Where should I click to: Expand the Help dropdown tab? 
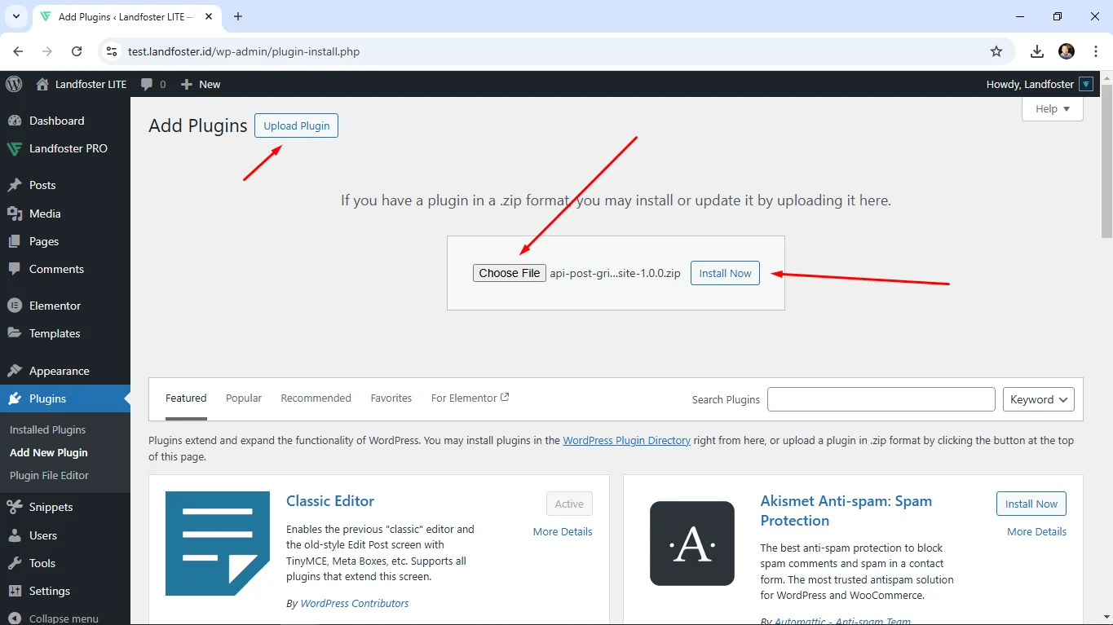pos(1053,109)
